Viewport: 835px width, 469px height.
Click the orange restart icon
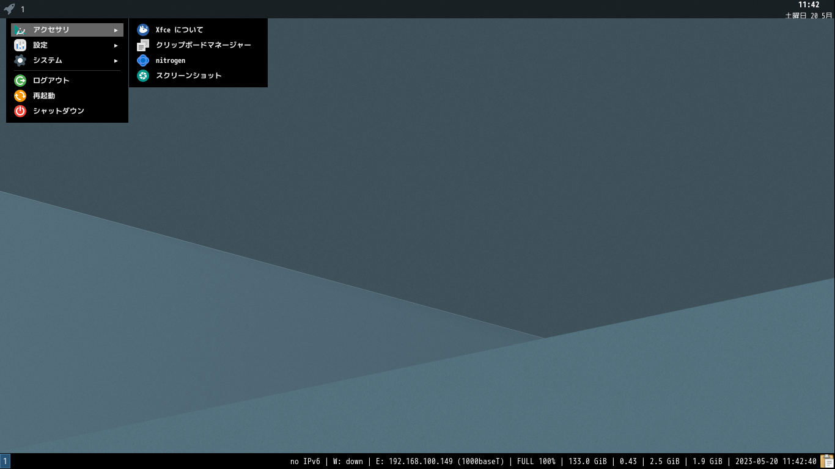(x=20, y=96)
